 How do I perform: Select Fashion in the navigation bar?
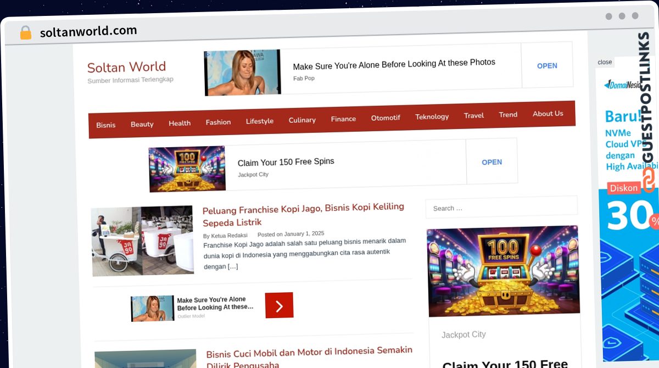218,122
